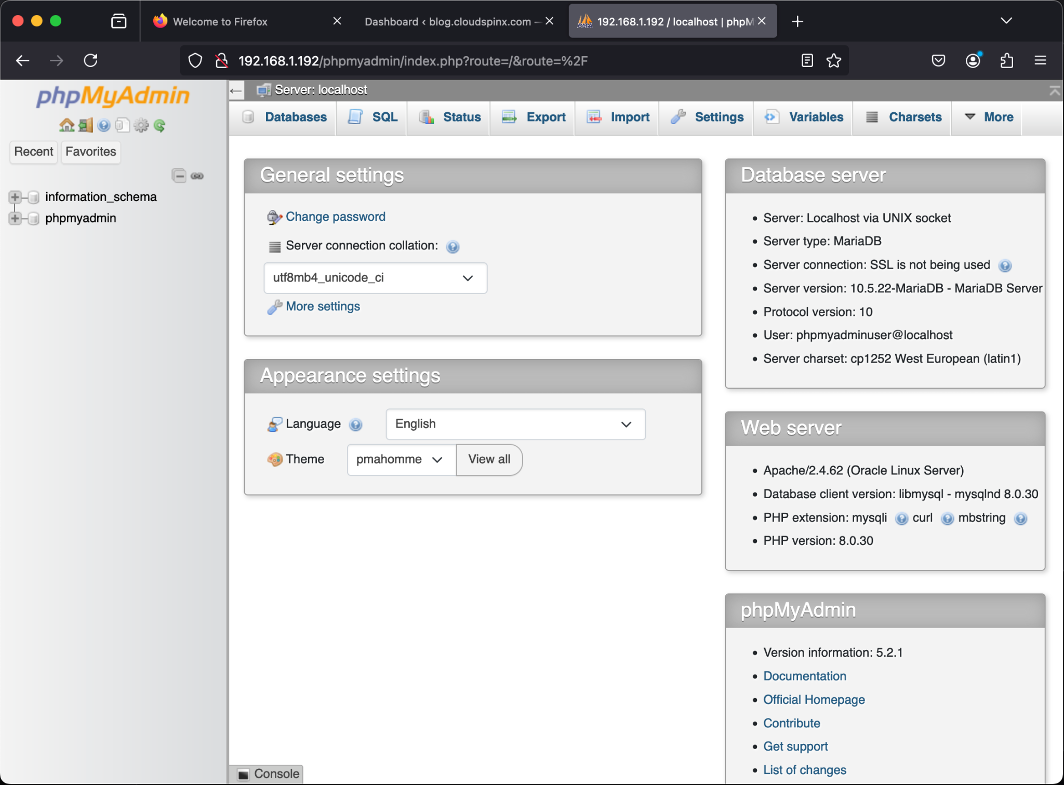Image resolution: width=1064 pixels, height=785 pixels.
Task: Click the help icon beside Server connection collation
Action: click(453, 247)
